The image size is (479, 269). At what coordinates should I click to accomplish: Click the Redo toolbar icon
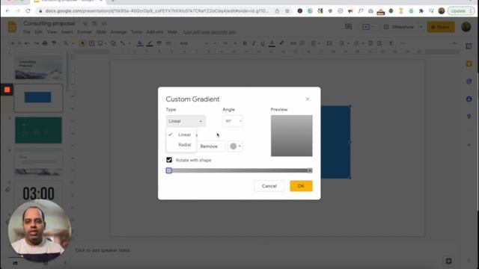click(x=36, y=43)
